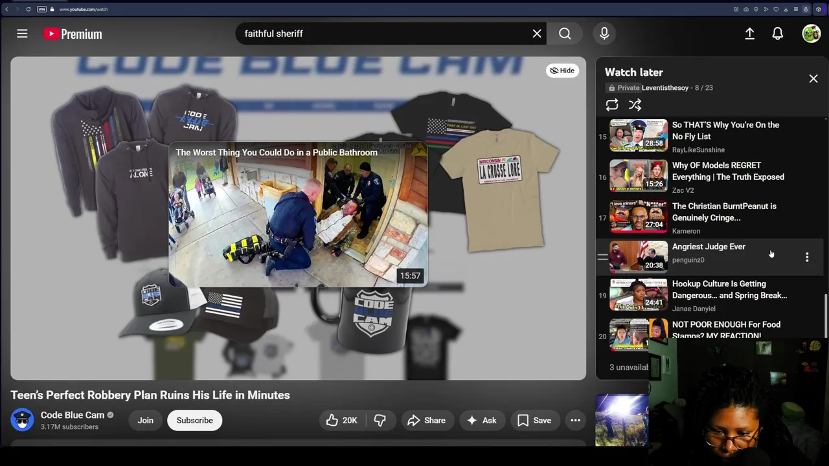Open the upload/create icon
The width and height of the screenshot is (829, 466).
[x=749, y=34]
